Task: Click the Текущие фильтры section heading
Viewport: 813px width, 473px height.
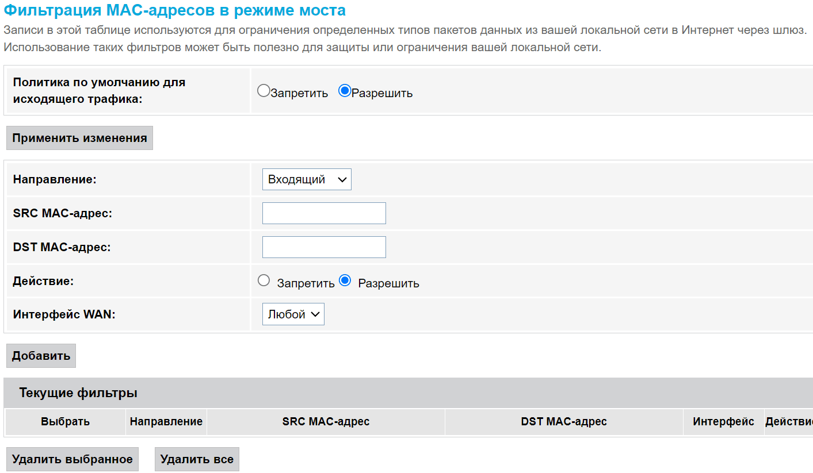Action: point(78,393)
